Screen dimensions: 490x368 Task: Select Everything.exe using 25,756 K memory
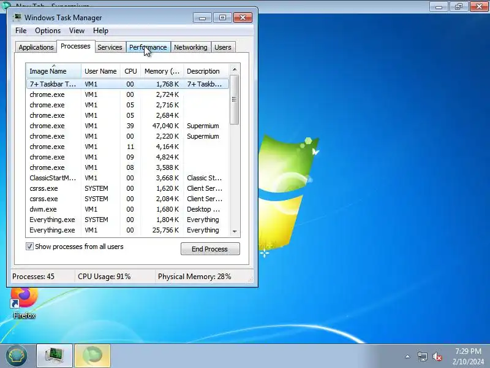(127, 230)
